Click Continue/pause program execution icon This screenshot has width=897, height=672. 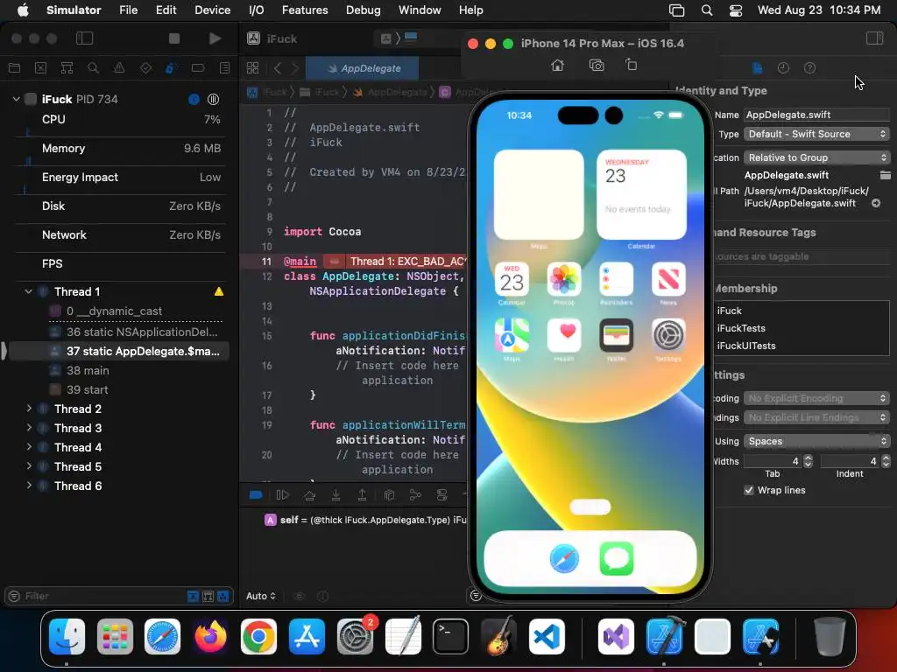283,495
